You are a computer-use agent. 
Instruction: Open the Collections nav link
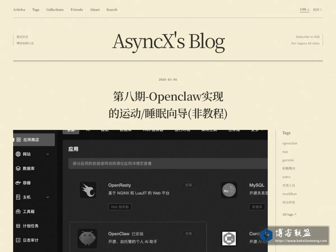(x=55, y=10)
